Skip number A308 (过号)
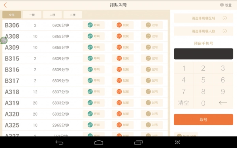The image size is (237, 148). click(152, 36)
